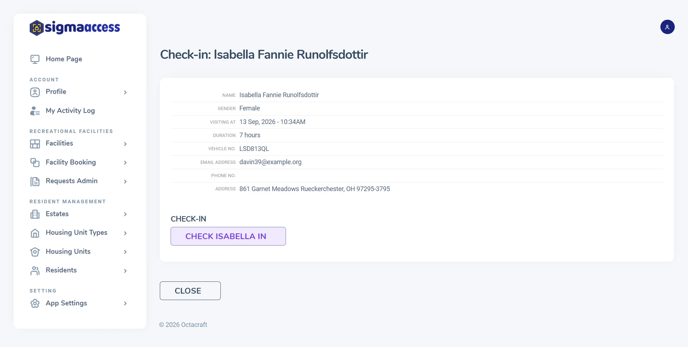
Task: Select the Residents menu label
Action: 61,270
